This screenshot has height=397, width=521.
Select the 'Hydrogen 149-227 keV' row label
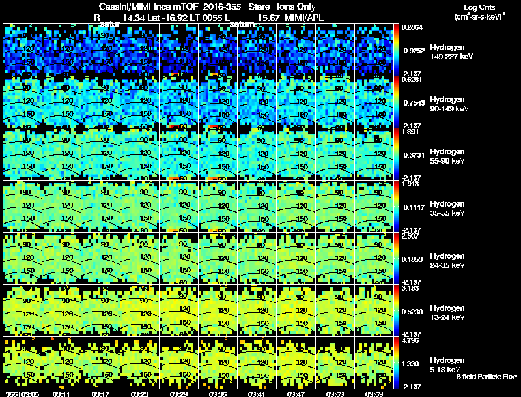(451, 52)
